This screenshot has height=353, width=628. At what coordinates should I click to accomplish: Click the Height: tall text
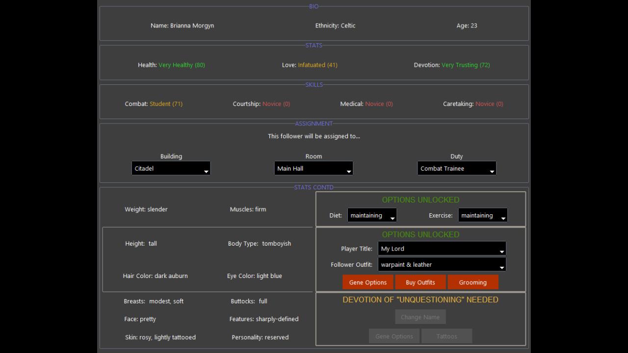(x=141, y=244)
